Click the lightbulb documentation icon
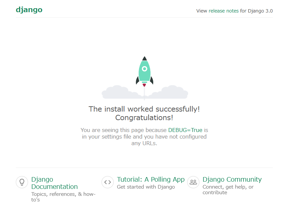 coord(22,182)
